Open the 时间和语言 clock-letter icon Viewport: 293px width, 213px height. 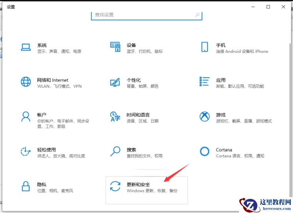point(115,116)
